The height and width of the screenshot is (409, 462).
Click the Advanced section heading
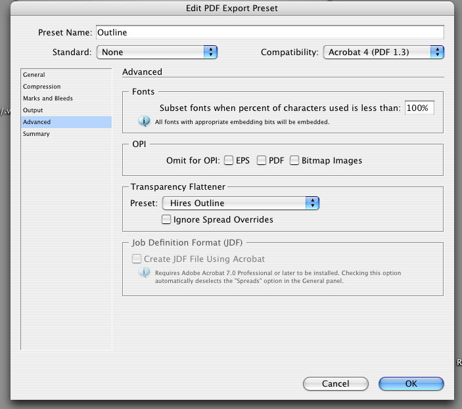click(x=143, y=72)
